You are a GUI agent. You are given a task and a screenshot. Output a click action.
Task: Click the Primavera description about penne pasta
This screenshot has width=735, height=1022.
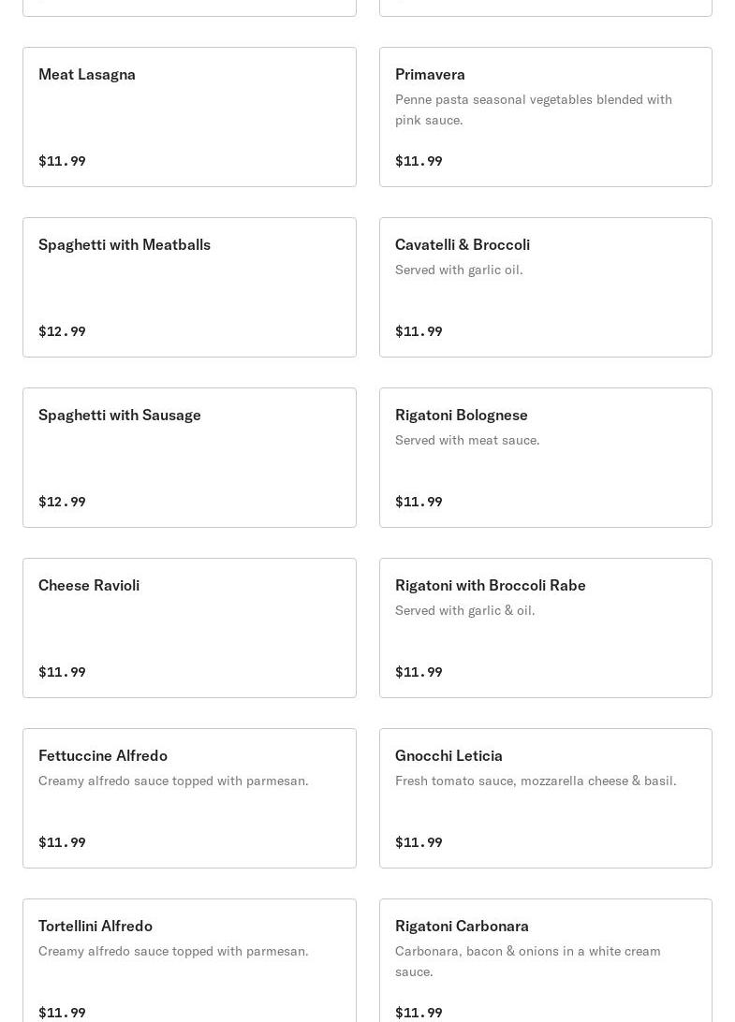pos(533,109)
